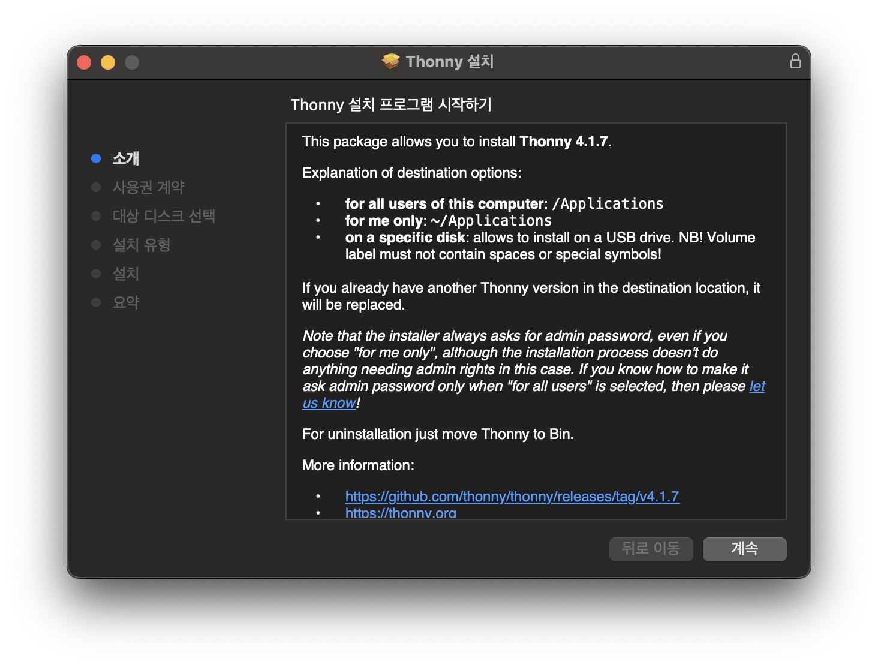Select the 사용권 계약 step in the sidebar

(x=148, y=187)
